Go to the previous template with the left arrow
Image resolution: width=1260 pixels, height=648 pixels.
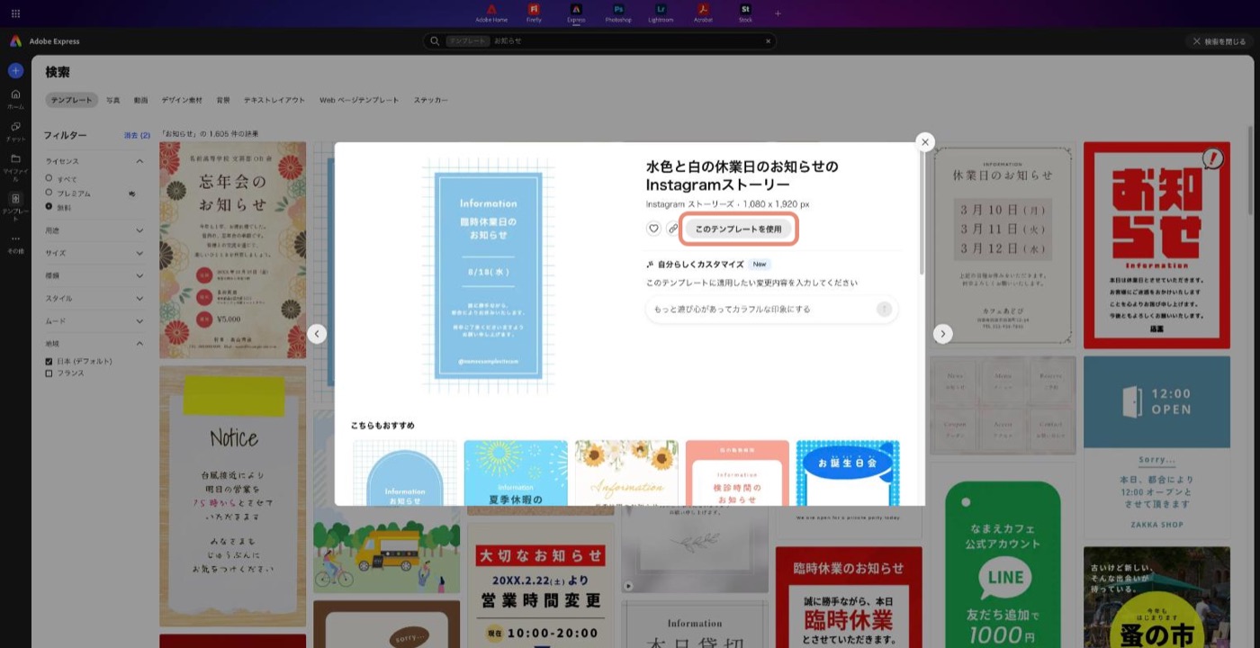coord(317,334)
